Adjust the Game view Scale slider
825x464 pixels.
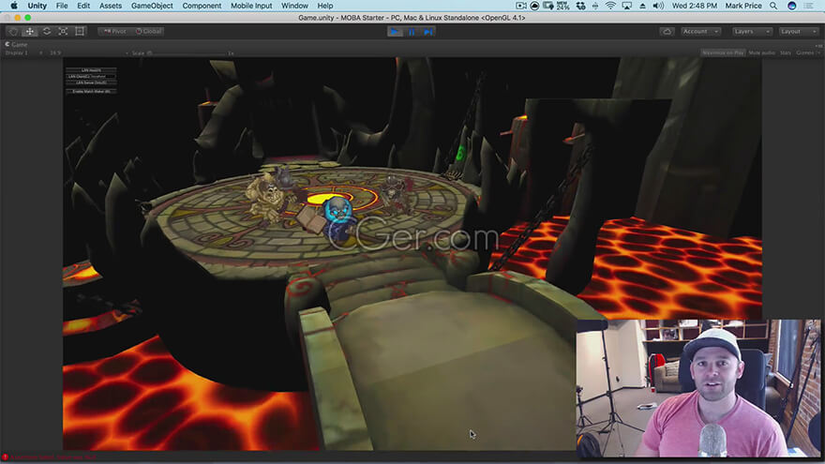point(189,53)
